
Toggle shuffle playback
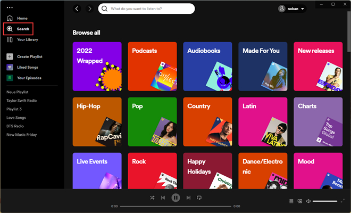[152, 198]
